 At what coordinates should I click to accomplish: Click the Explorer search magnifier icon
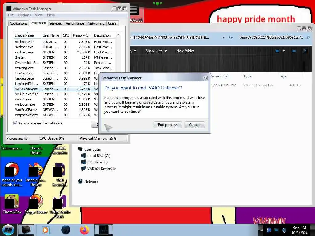[308, 37]
